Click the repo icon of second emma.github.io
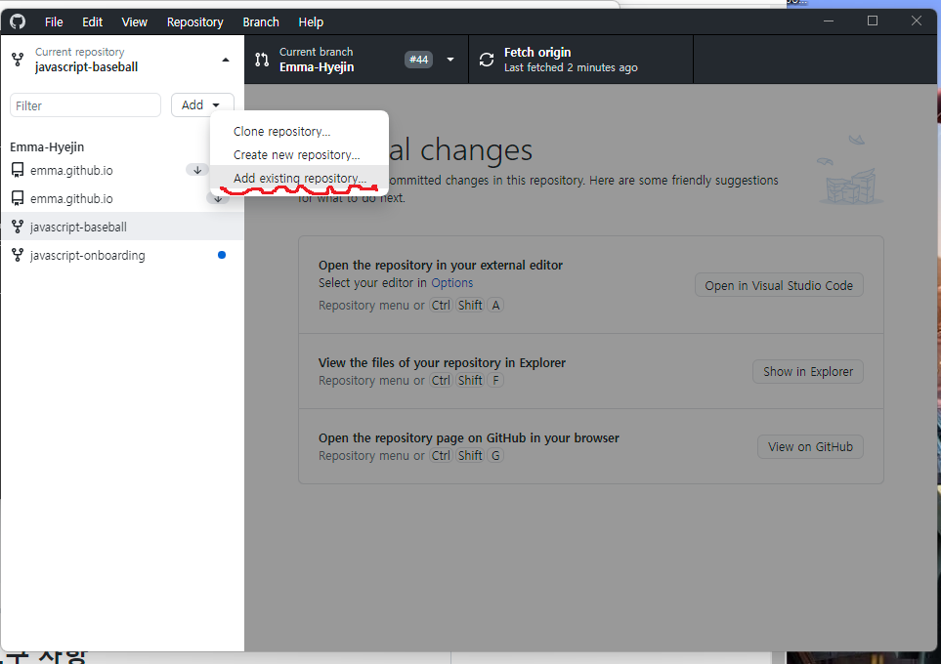 click(18, 198)
